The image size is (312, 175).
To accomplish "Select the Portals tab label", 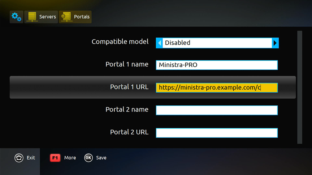I will pyautogui.click(x=82, y=17).
